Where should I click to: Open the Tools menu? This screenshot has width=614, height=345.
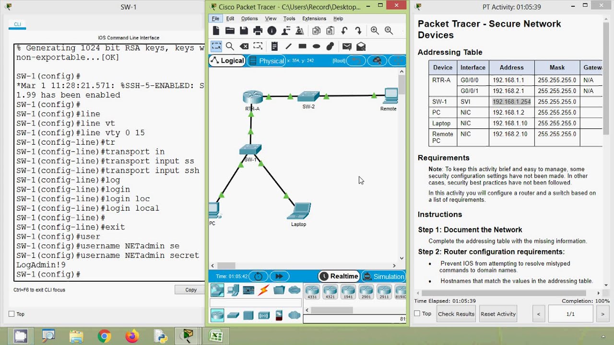pyautogui.click(x=289, y=18)
